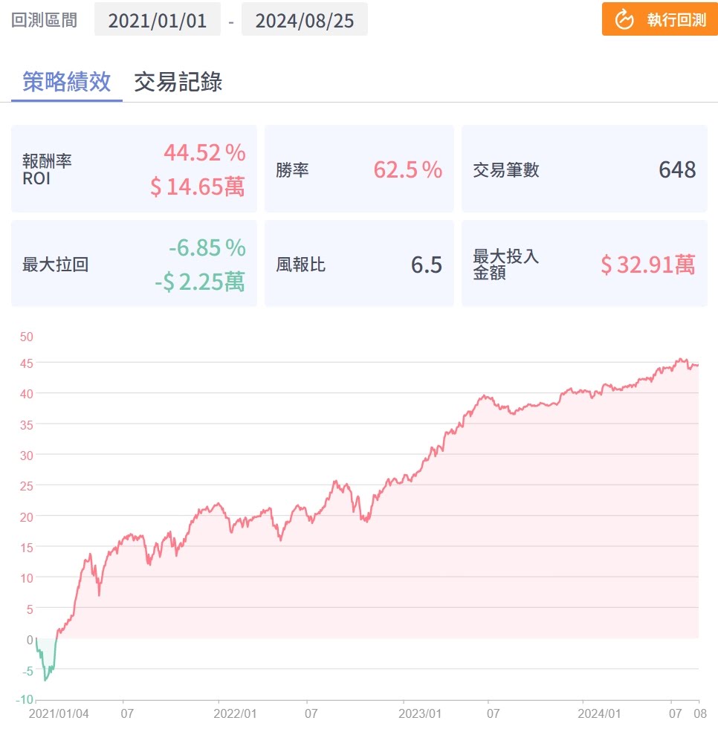This screenshot has width=718, height=732.
Task: Click the 回測區間 label
Action: [45, 19]
